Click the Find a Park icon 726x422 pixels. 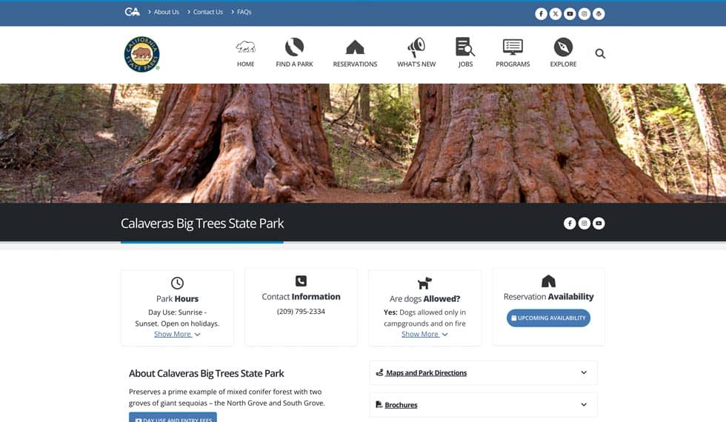tap(294, 47)
